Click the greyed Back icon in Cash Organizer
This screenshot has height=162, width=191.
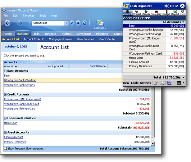(x=182, y=13)
